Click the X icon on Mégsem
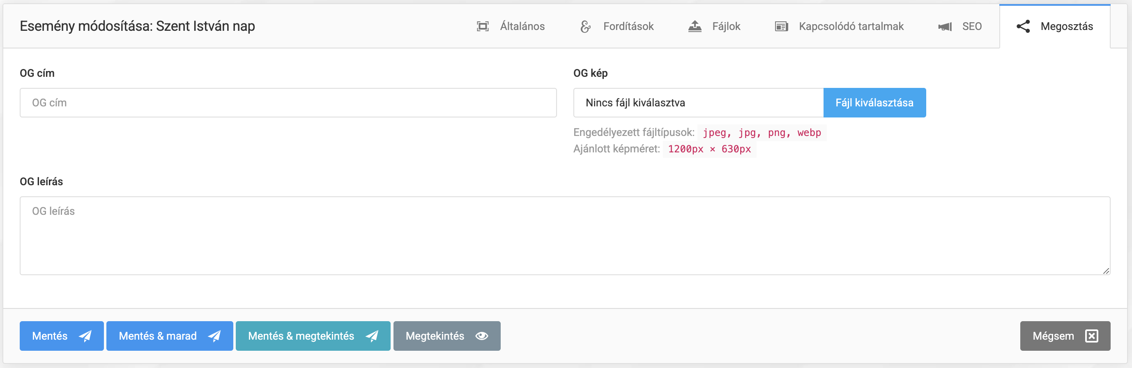Image resolution: width=1132 pixels, height=368 pixels. click(1092, 336)
